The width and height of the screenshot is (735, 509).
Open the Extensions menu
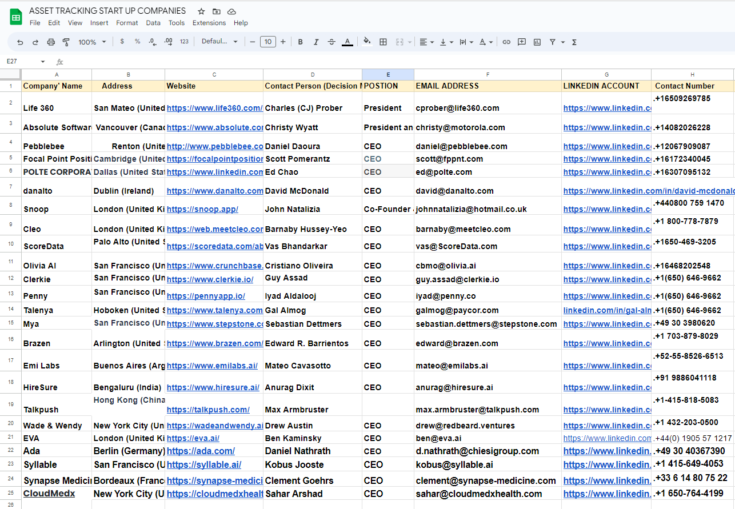209,23
